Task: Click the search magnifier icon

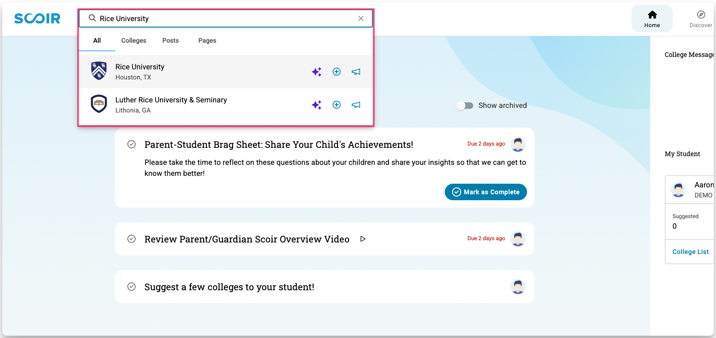Action: tap(92, 18)
